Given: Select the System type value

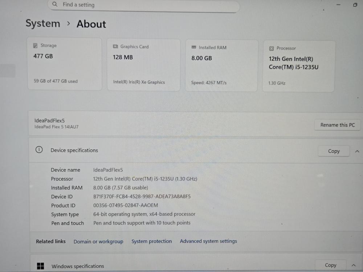Looking at the screenshot, I should pyautogui.click(x=144, y=214).
